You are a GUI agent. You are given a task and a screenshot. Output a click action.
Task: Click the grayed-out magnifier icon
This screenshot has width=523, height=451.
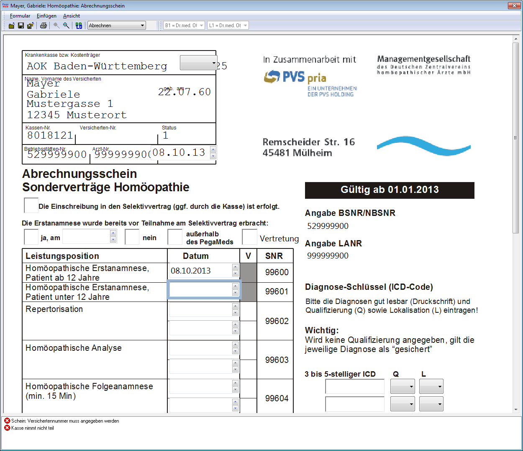56,25
